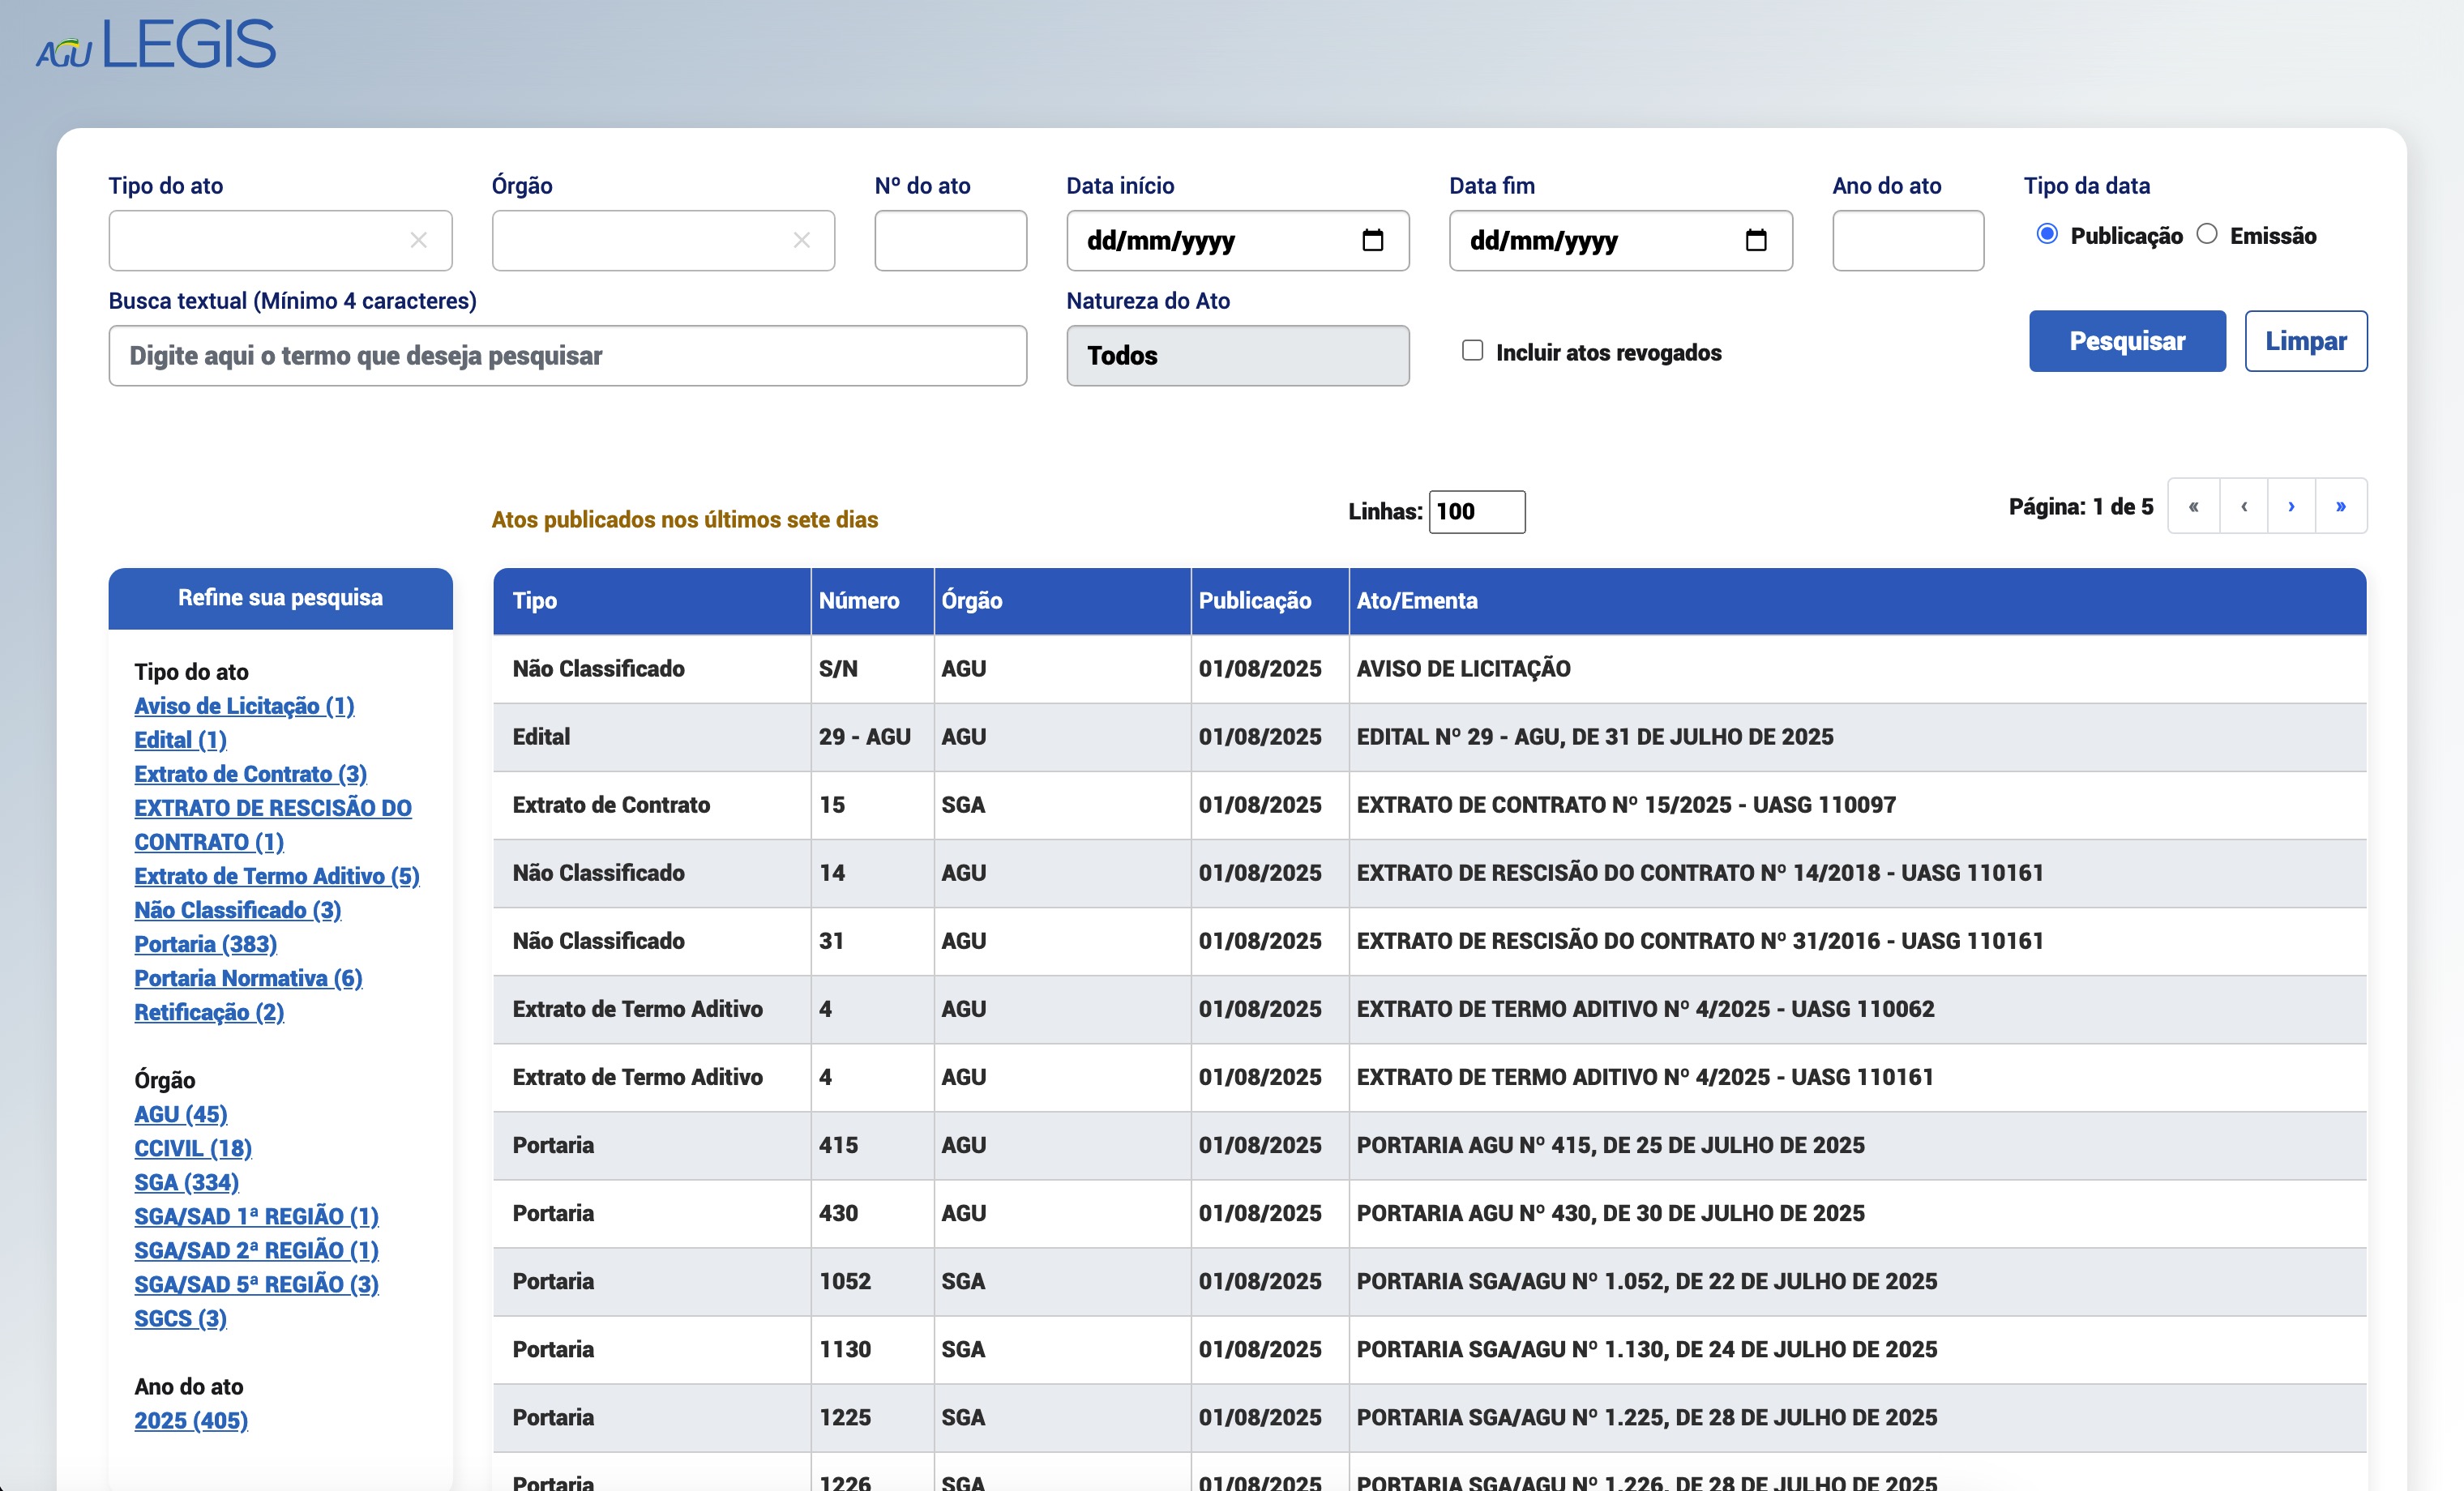
Task: Open the Data fim calendar picker icon
Action: click(x=1756, y=240)
